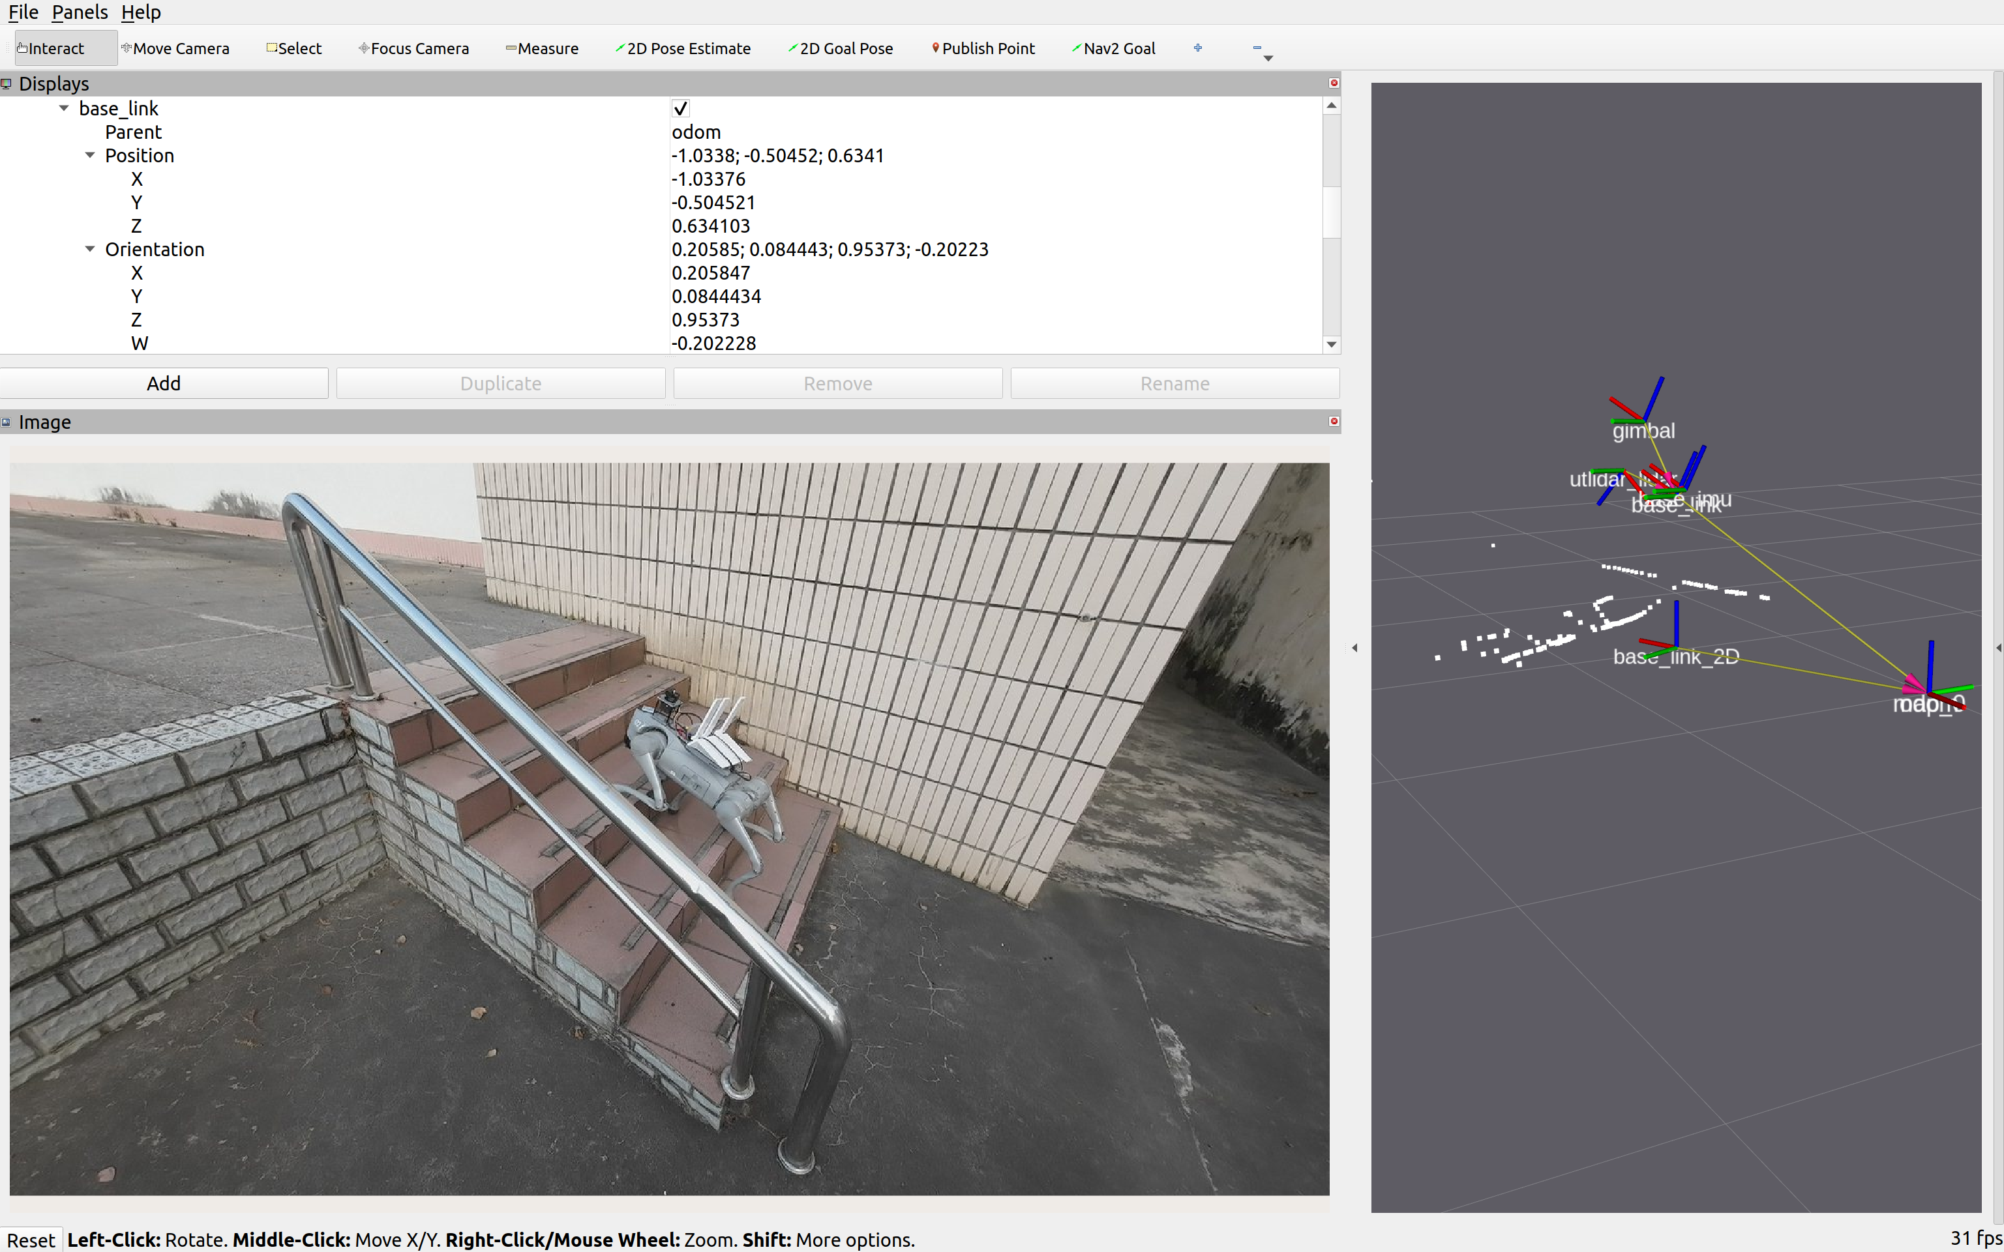Open the Panels menu
2004x1252 pixels.
point(80,12)
